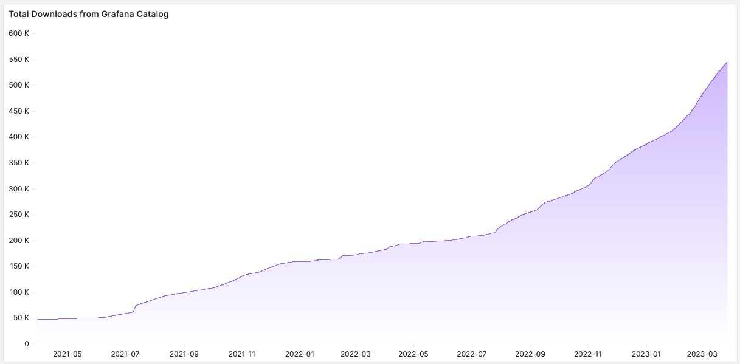Screen dimensions: 740x364
Task: Click the 100 K y-axis label
Action: tap(18, 292)
